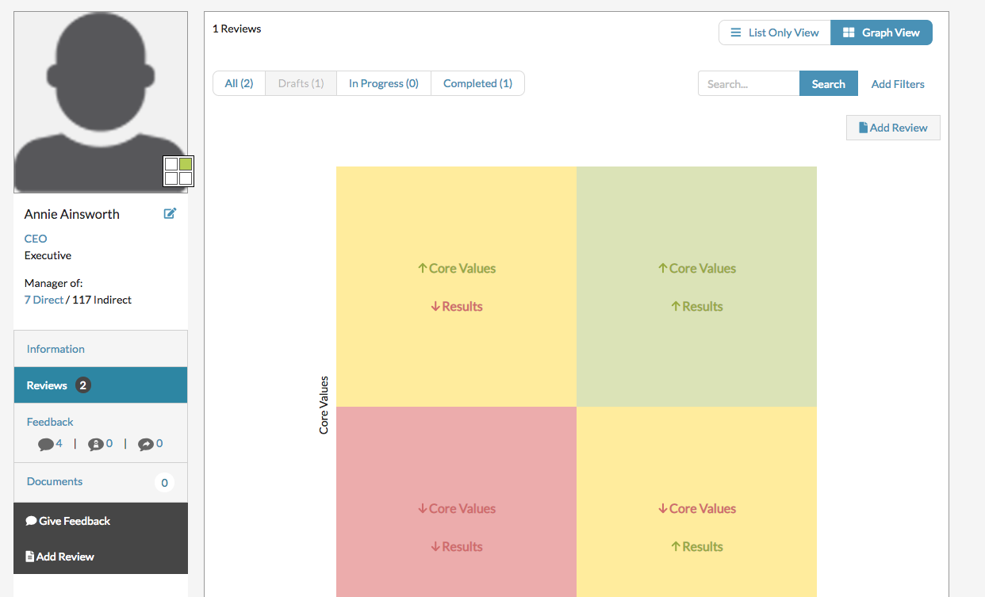Open the Information section in the sidebar

101,349
